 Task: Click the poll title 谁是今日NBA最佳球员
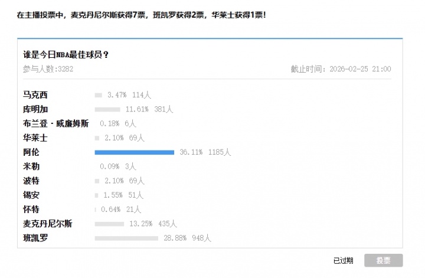66,55
